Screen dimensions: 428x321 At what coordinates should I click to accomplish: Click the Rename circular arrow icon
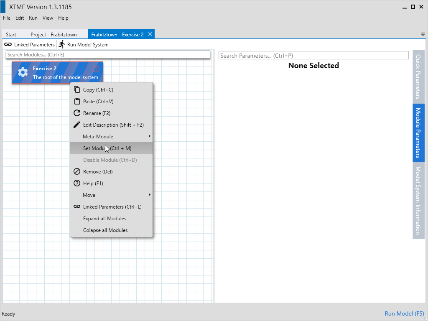coord(76,113)
